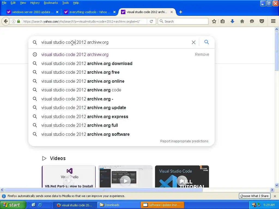Play the middle video thumbnail
The height and width of the screenshot is (209, 279).
coord(125,176)
